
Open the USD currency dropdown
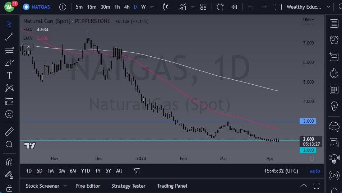[308, 20]
